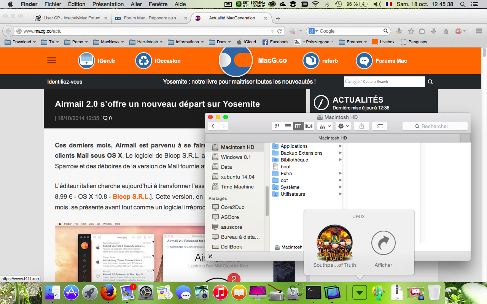The image size is (487, 304).
Task: Switch Finder to icon view
Action: 277,126
